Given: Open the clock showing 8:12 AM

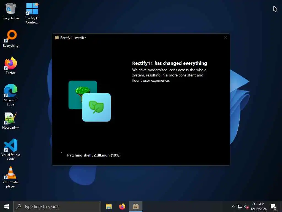Looking at the screenshot, I should 258,206.
